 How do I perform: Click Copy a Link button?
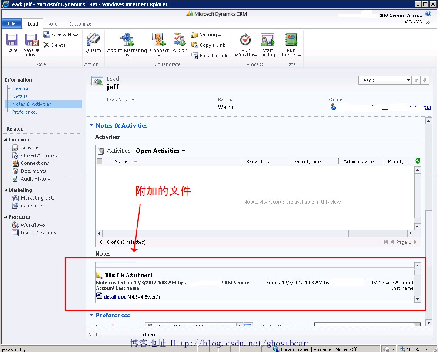[x=208, y=45]
